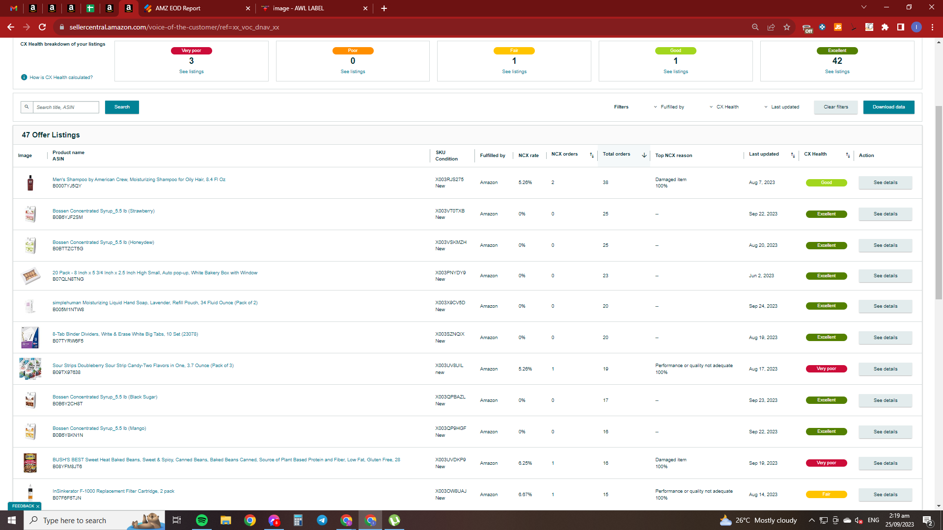Screen dimensions: 943x530
Task: See listings under Fair
Action: 514,72
